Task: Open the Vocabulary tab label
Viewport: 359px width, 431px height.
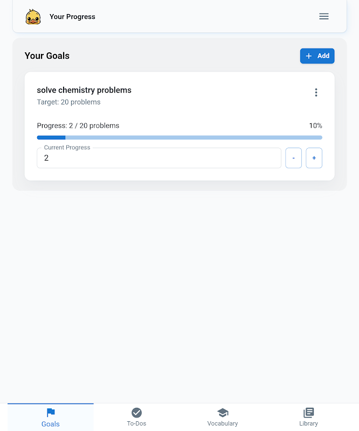Action: (x=223, y=423)
